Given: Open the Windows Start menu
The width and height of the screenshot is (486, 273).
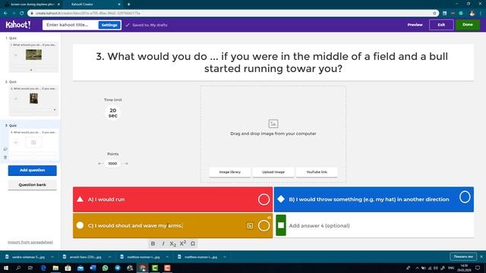Looking at the screenshot, I should coord(6,268).
